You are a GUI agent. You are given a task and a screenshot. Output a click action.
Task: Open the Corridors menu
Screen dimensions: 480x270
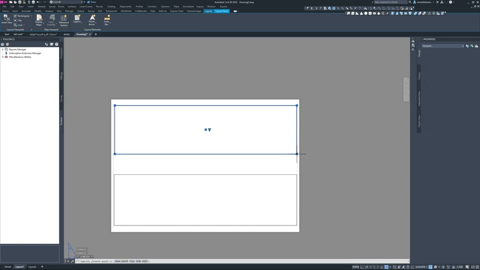point(152,6)
